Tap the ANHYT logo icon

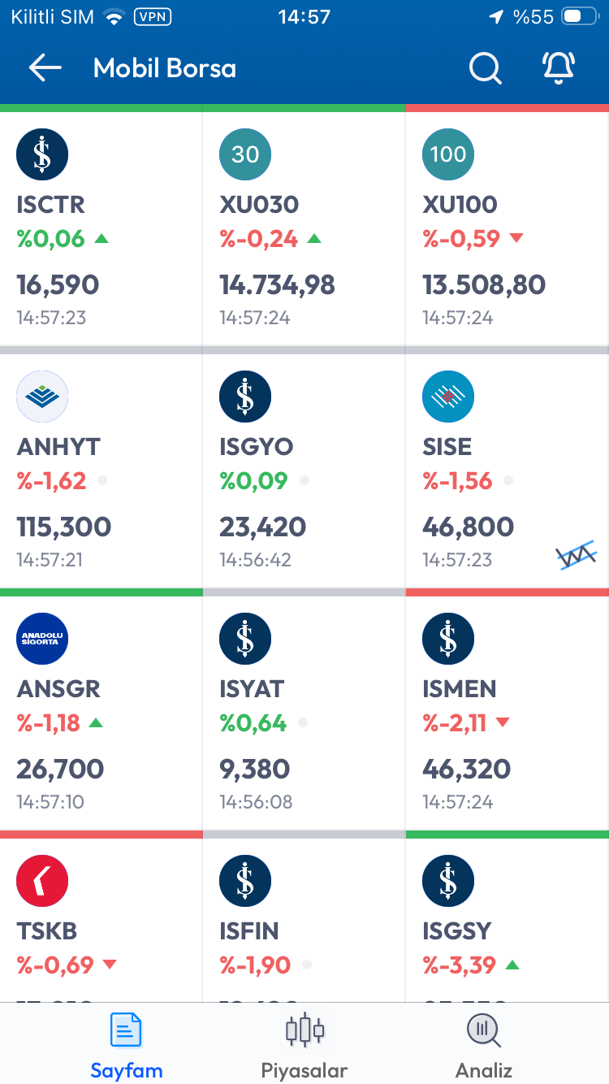[x=42, y=397]
